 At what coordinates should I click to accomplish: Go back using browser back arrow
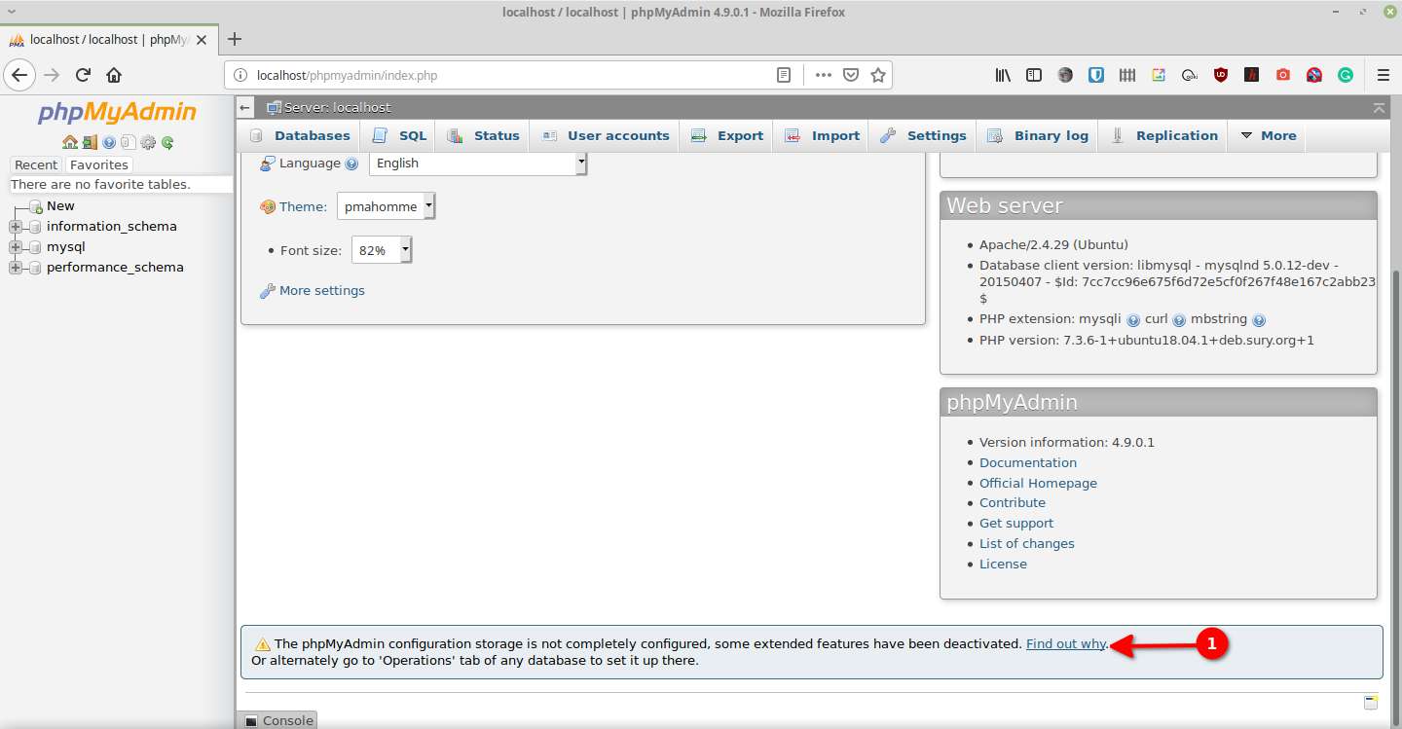click(x=20, y=75)
